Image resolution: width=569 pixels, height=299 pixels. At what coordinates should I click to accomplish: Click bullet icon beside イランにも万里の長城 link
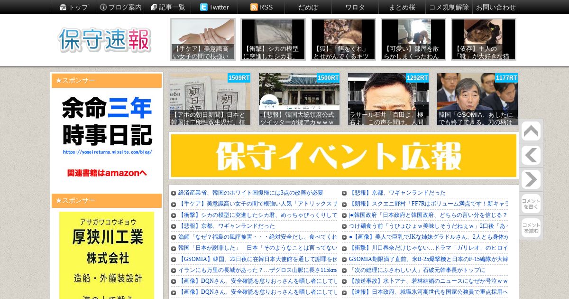pos(174,271)
